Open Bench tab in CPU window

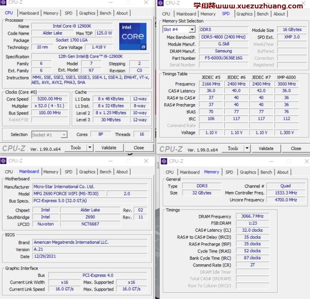105,13
